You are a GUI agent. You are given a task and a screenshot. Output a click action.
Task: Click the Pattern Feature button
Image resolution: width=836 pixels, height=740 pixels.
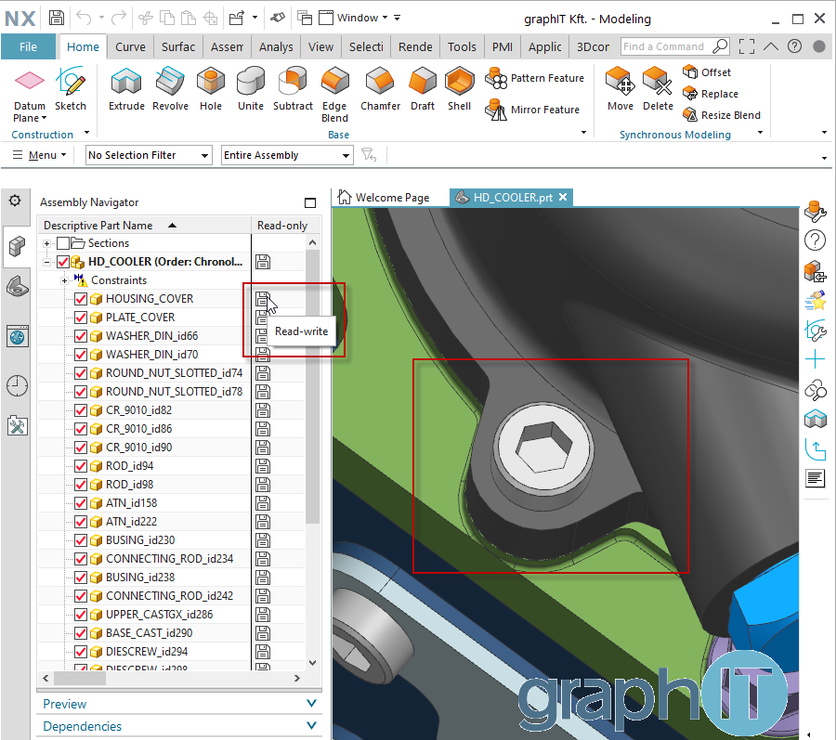[x=536, y=79]
